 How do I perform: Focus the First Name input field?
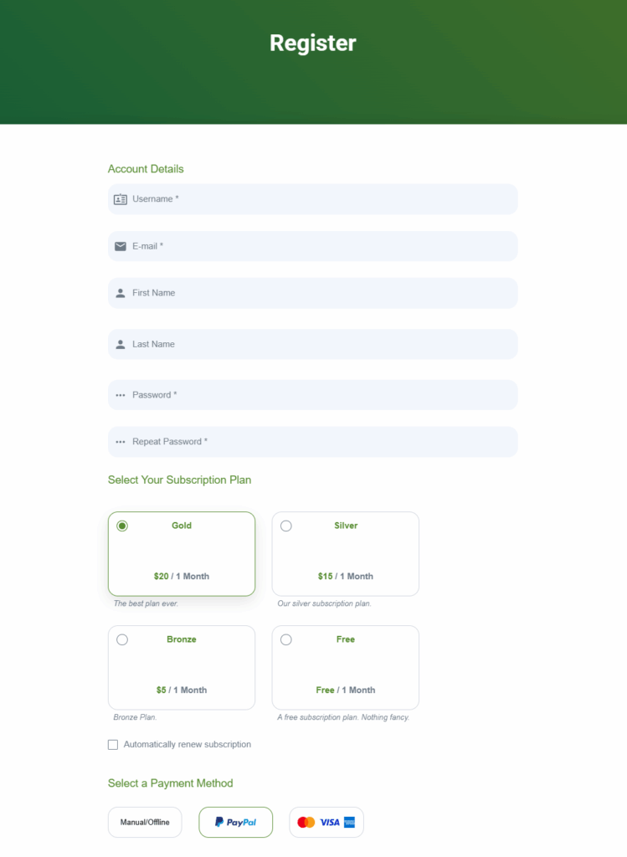click(313, 294)
